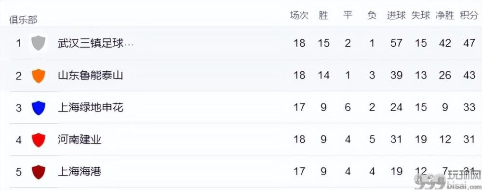
Task: Sort by the 失球 column header
Action: (420, 15)
